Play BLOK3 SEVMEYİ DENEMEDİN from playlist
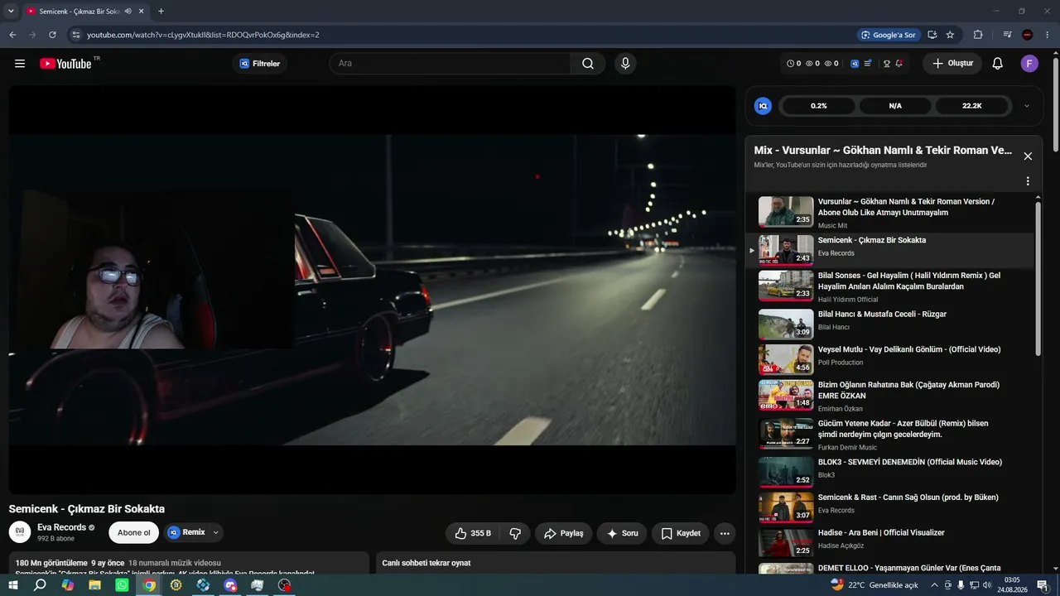Screen dimensions: 1060x596 (x=910, y=462)
